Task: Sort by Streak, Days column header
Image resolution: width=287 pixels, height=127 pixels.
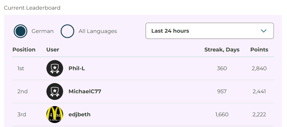Action: coord(222,50)
